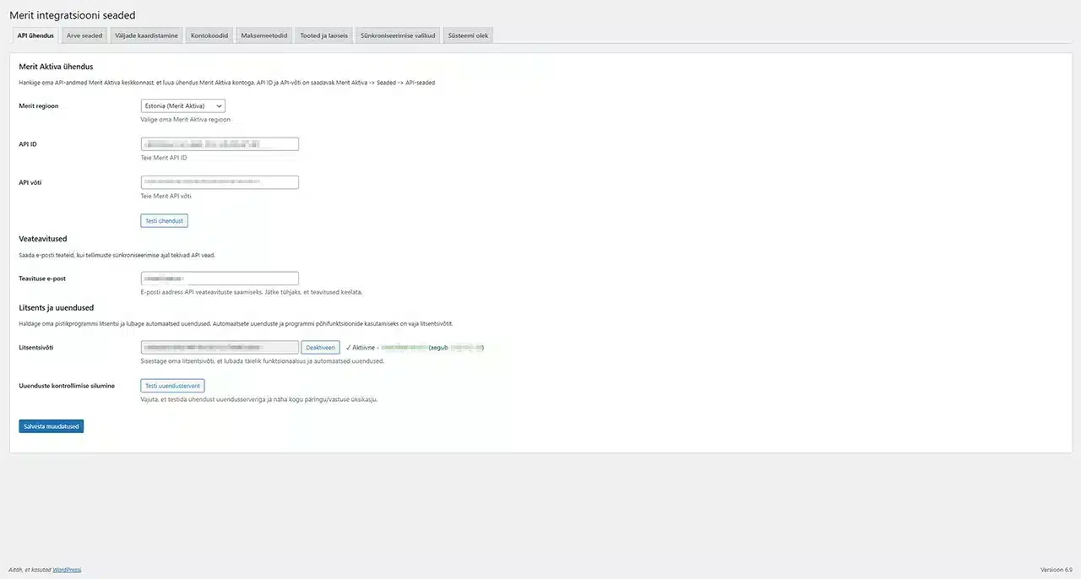This screenshot has height=579, width=1081.
Task: Click the API ühendus tab
Action: pos(35,35)
